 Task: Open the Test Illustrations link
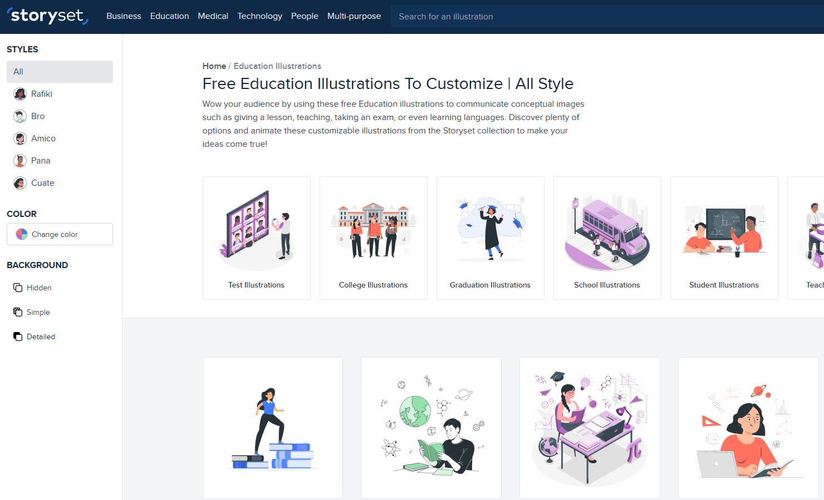256,285
